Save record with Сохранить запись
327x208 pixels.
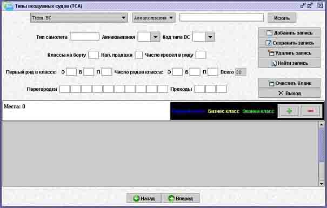click(290, 43)
